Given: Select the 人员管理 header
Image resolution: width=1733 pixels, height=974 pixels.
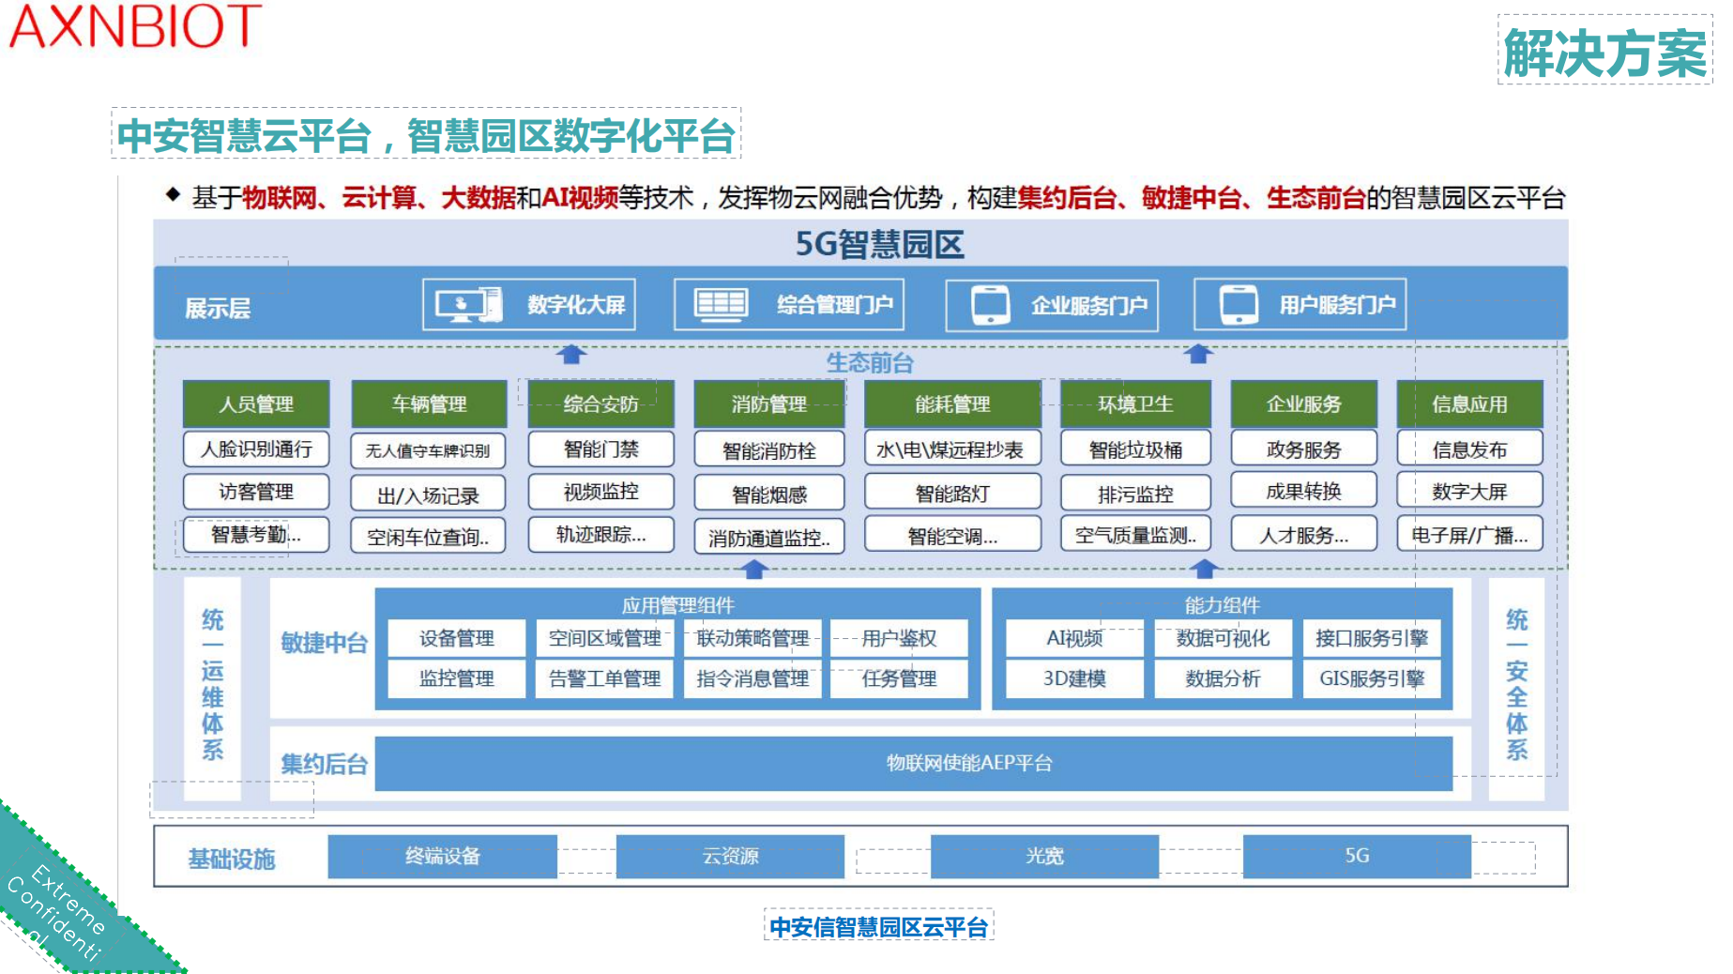Looking at the screenshot, I should click(256, 404).
